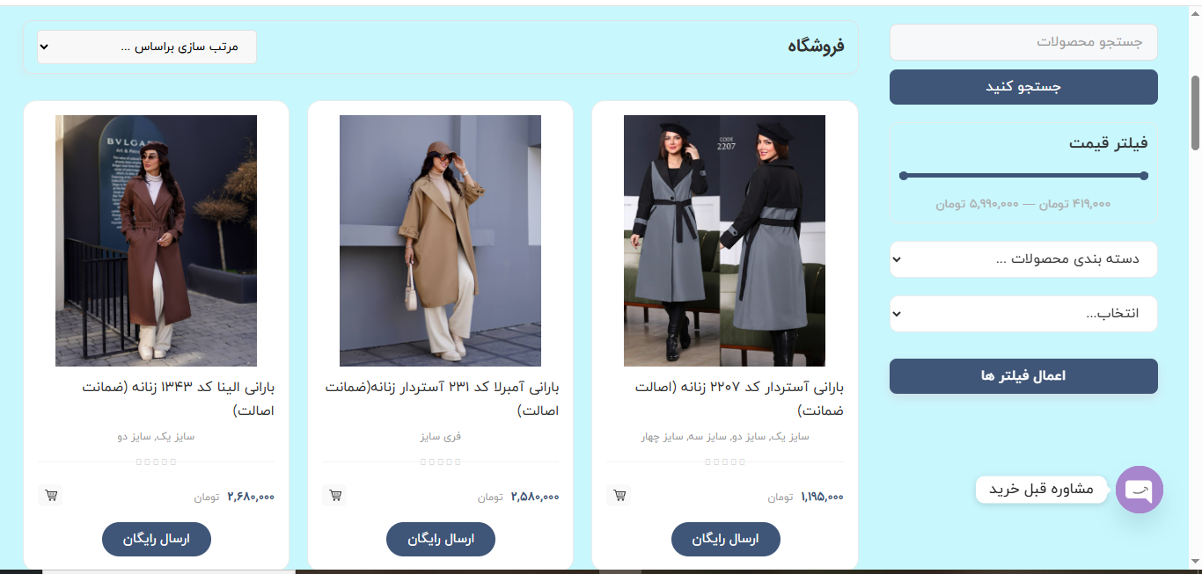The width and height of the screenshot is (1202, 574).
Task: Click star rating under باران الینا ۱۳۴۳
Action: pos(157,461)
